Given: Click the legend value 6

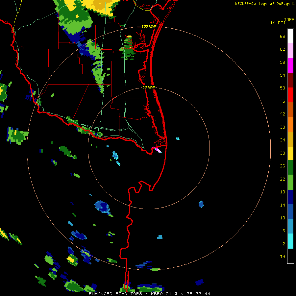Looking at the screenshot, I should (x=284, y=231).
